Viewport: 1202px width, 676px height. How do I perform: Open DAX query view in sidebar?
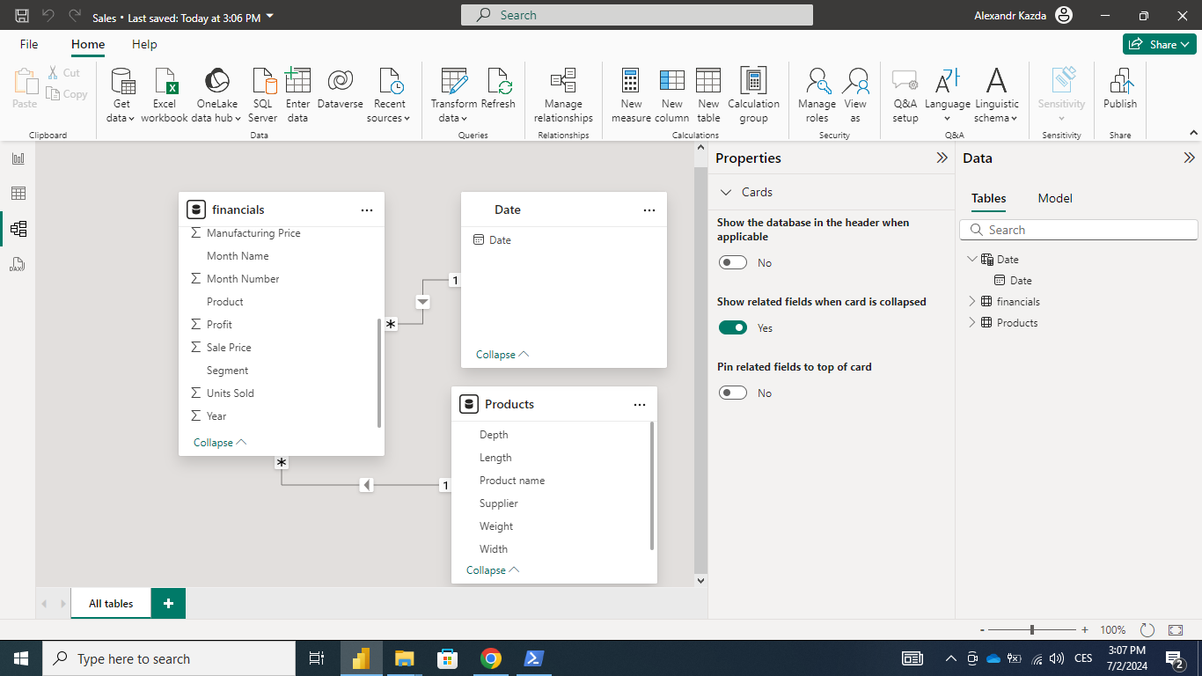click(x=18, y=264)
